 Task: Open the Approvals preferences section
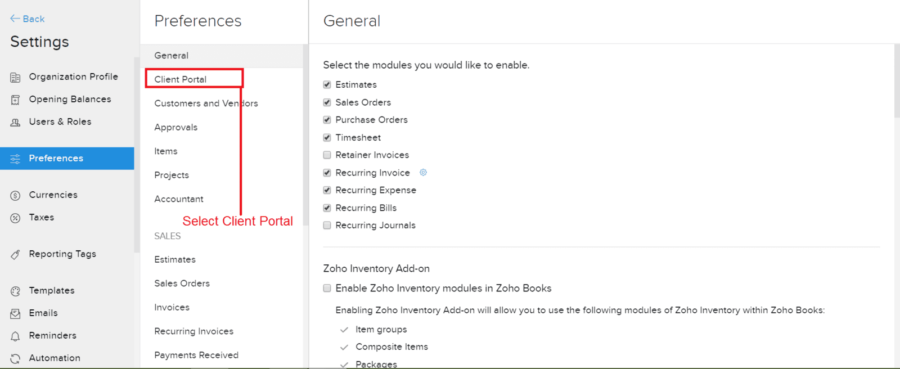pos(175,128)
